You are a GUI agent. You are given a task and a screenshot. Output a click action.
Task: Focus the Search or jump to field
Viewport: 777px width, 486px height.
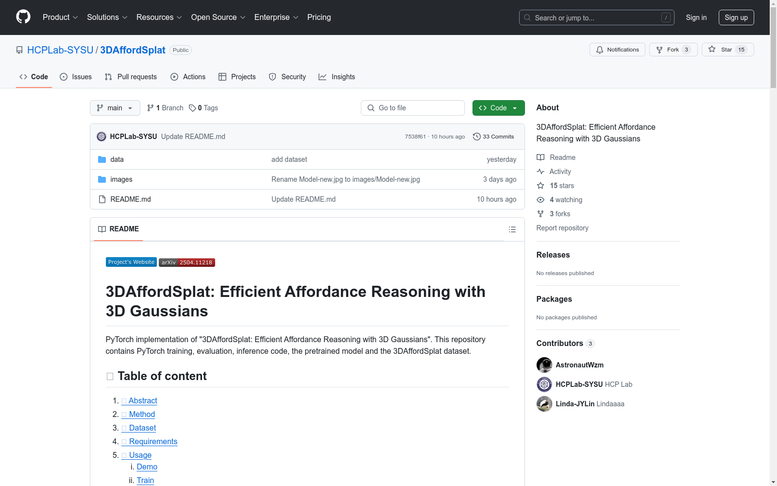[597, 17]
